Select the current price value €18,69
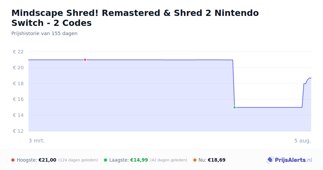 point(217,160)
